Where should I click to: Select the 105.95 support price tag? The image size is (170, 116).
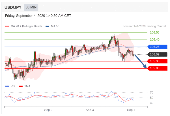pyautogui.click(x=158, y=61)
